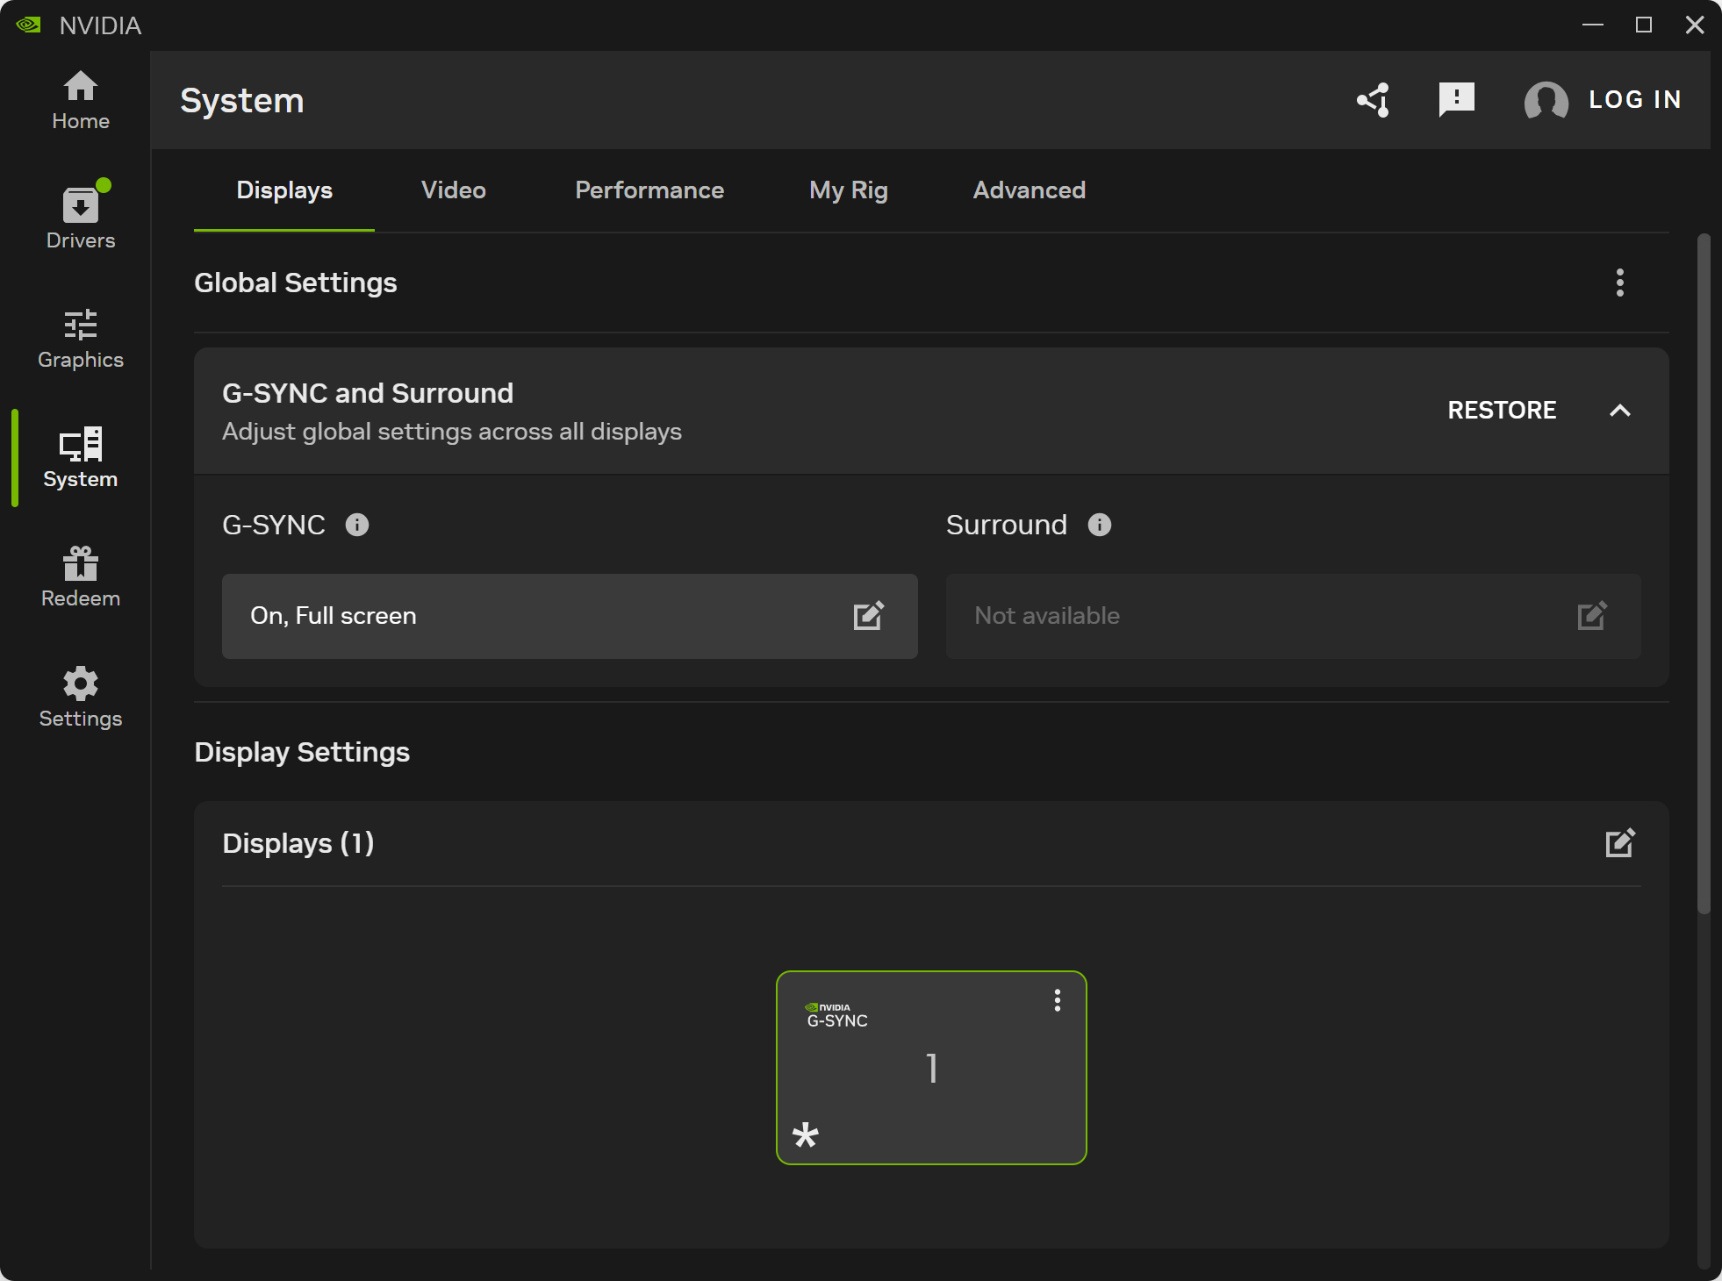Edit the Displays (1) arrangement
Viewport: 1722px width, 1281px height.
pyautogui.click(x=1620, y=843)
